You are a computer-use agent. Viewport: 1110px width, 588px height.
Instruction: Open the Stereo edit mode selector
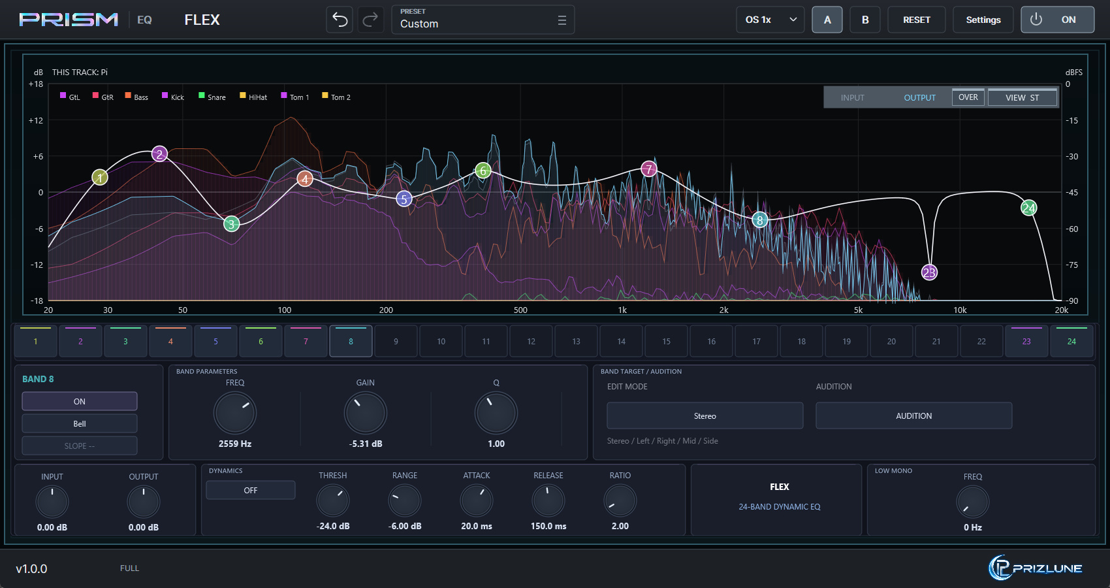coord(705,416)
